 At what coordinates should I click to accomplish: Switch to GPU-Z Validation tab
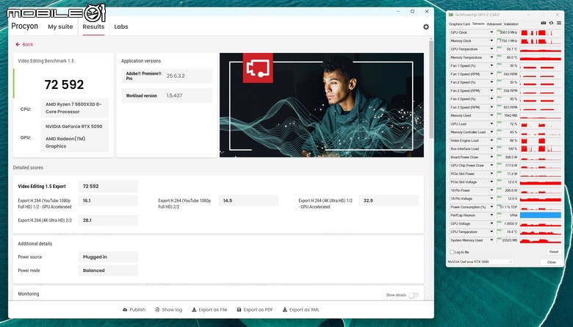[x=511, y=24]
